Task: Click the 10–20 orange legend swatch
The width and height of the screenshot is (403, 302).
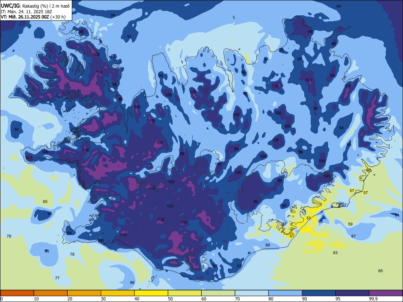Action: pos(51,293)
